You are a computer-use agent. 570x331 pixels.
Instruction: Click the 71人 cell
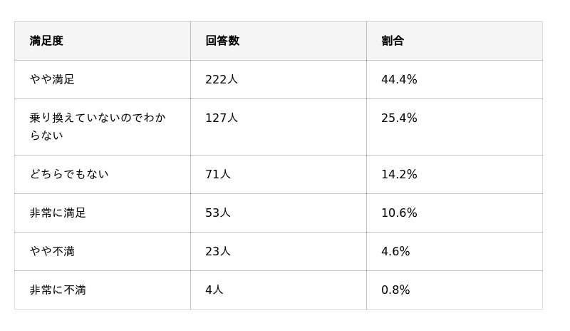tap(218, 174)
